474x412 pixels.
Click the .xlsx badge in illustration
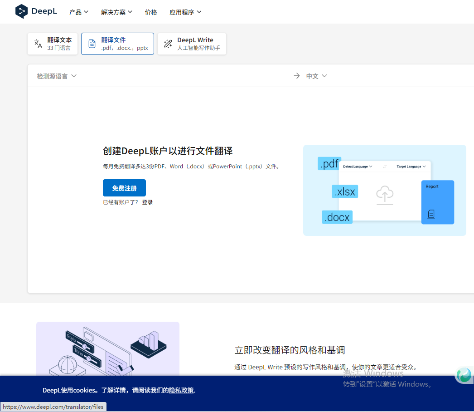click(345, 191)
